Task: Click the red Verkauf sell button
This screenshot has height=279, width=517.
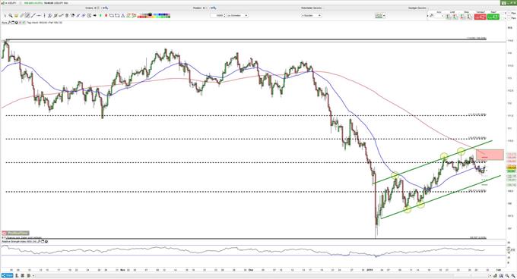Action: pyautogui.click(x=480, y=17)
